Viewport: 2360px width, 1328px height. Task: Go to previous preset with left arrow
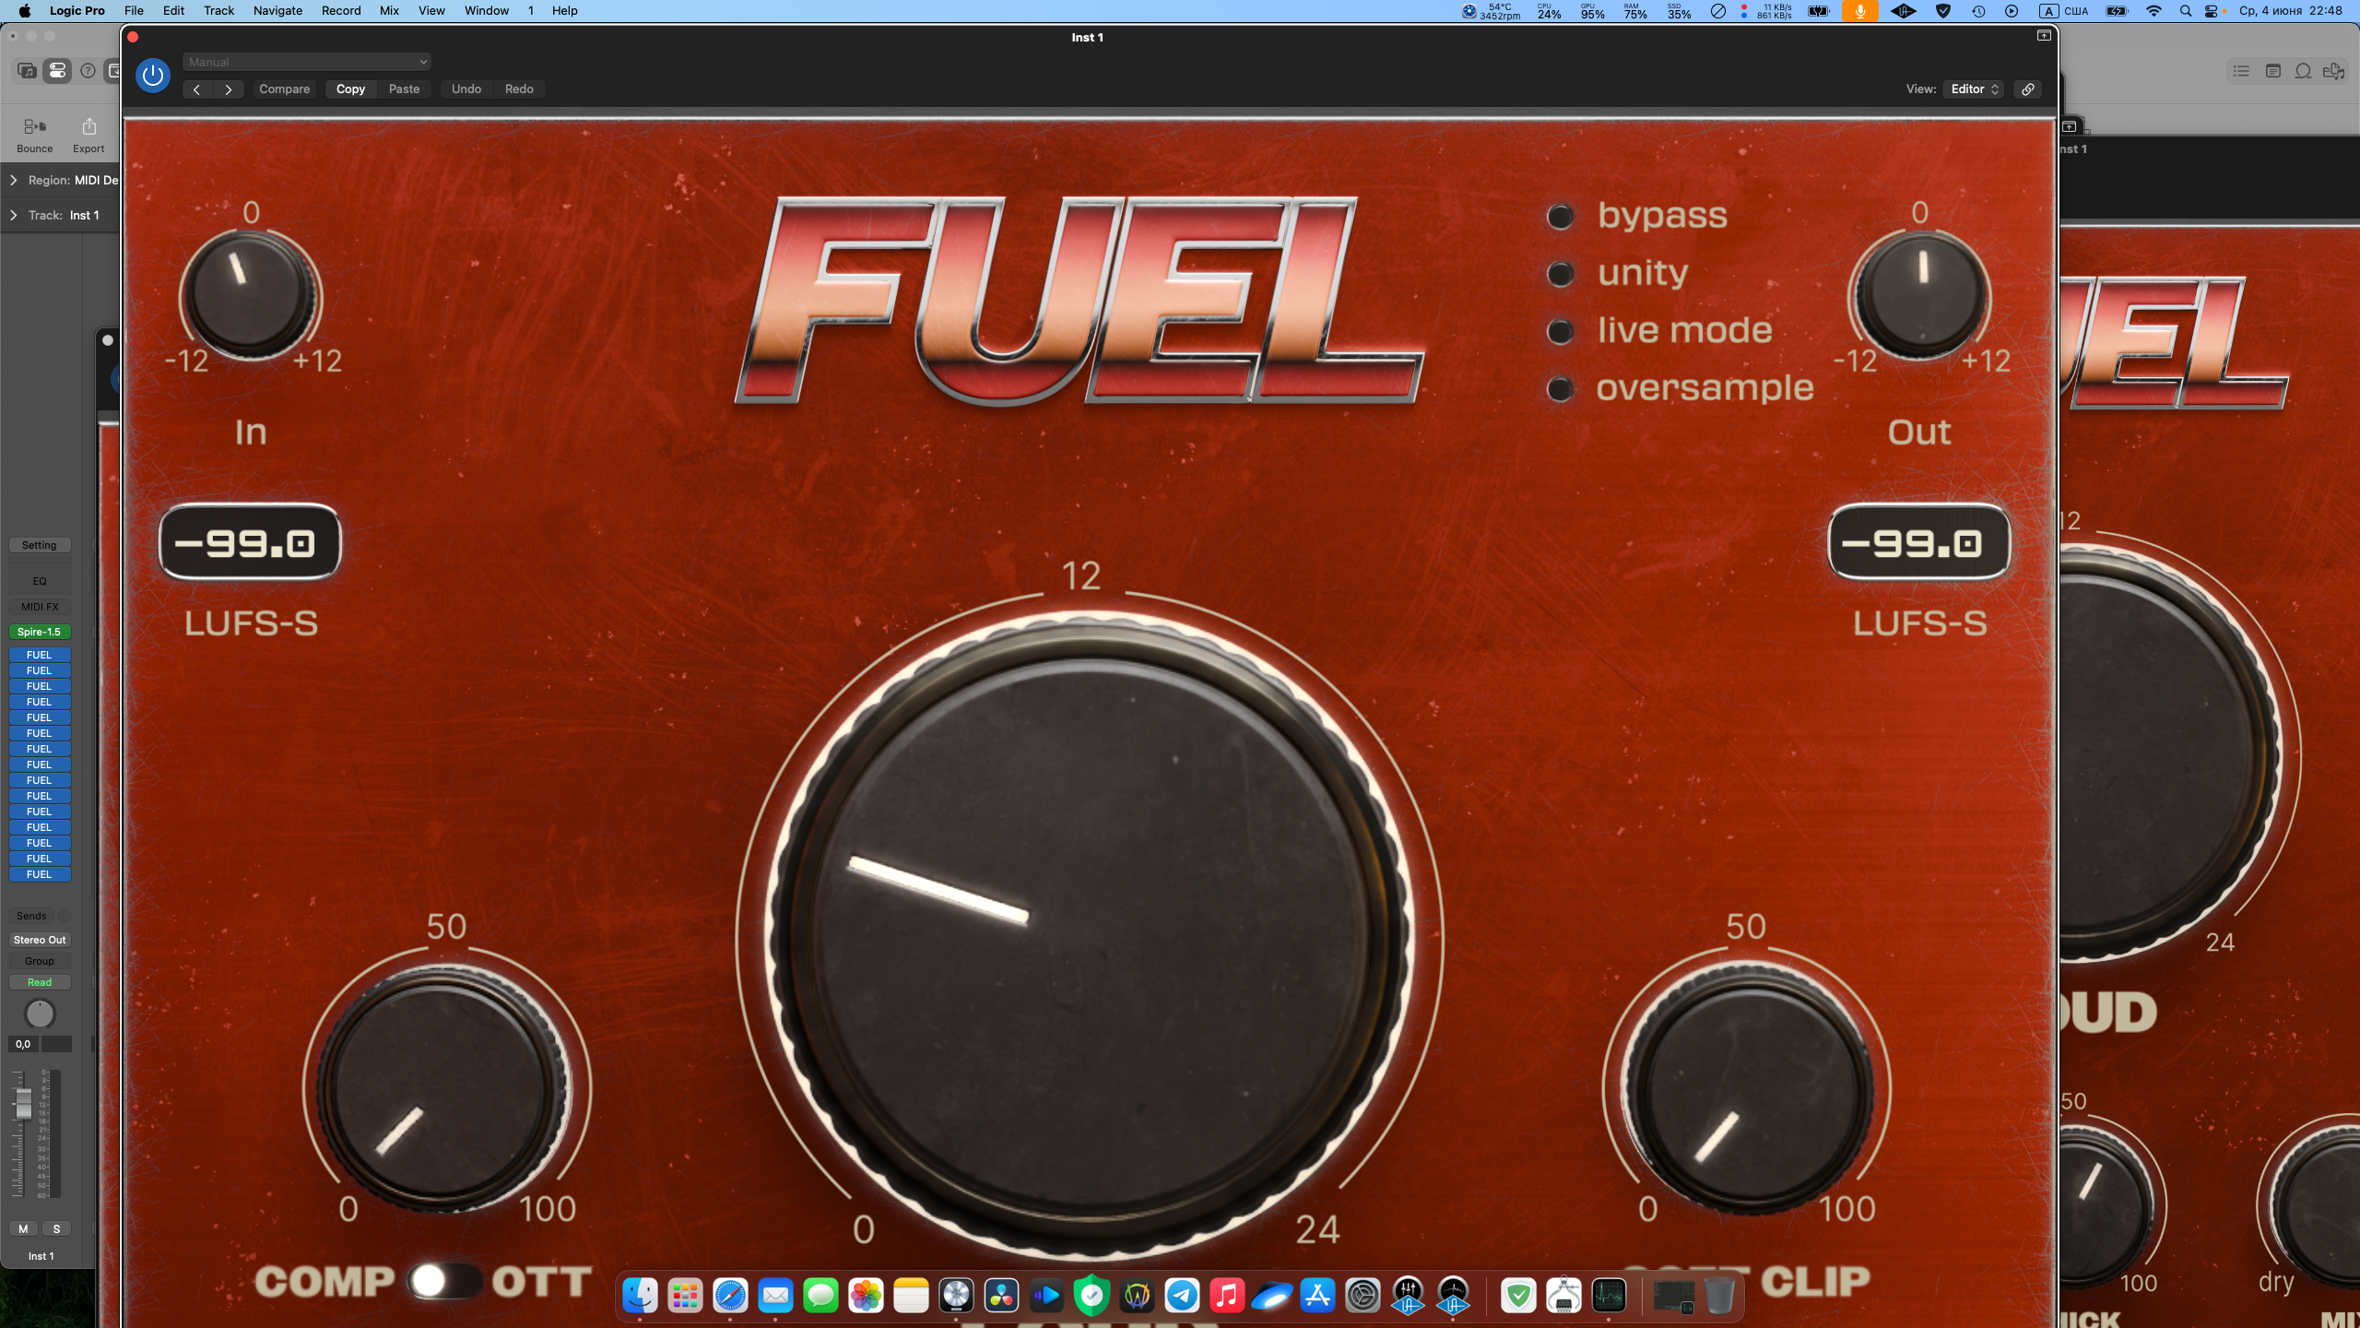coord(196,89)
